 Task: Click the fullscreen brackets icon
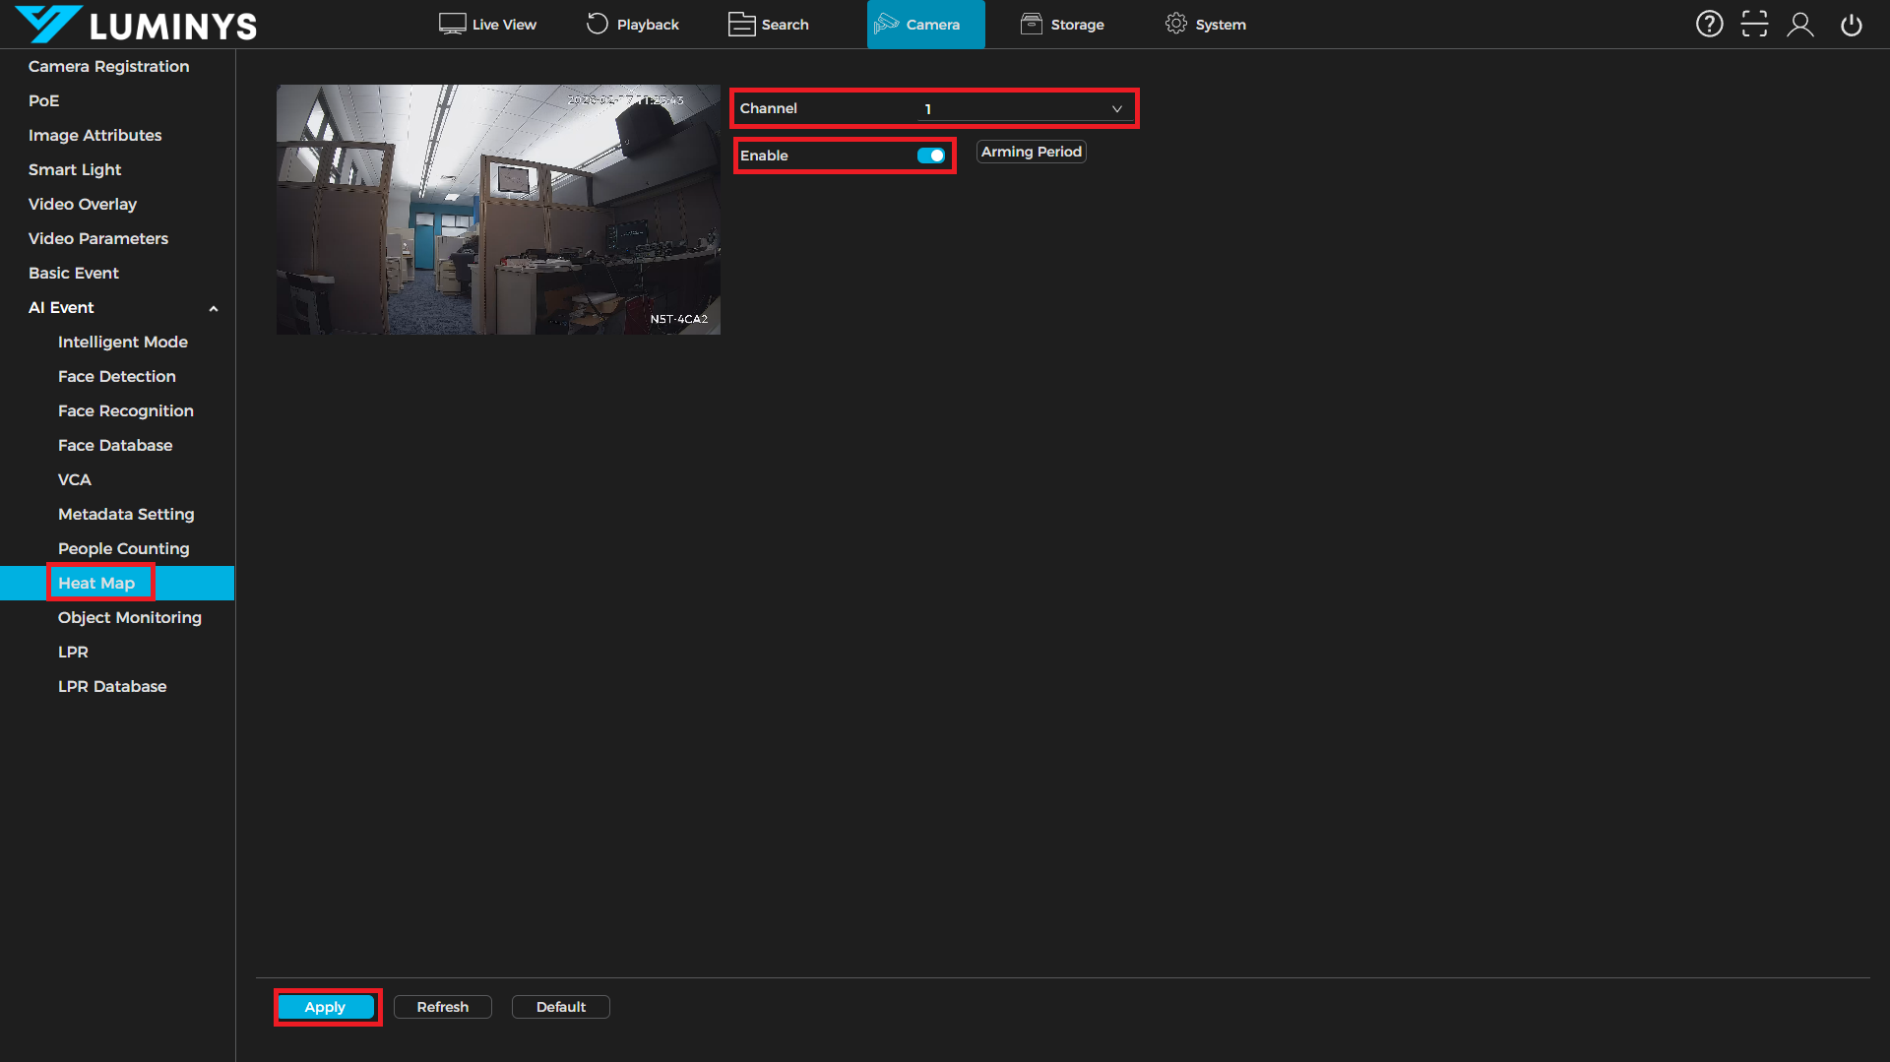[1754, 24]
